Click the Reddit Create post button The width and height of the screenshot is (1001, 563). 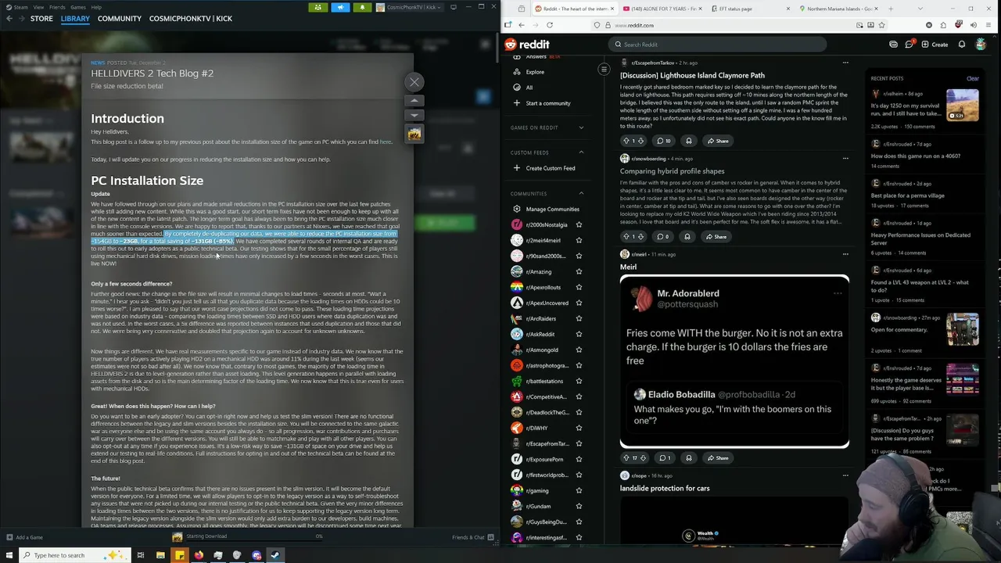[934, 45]
